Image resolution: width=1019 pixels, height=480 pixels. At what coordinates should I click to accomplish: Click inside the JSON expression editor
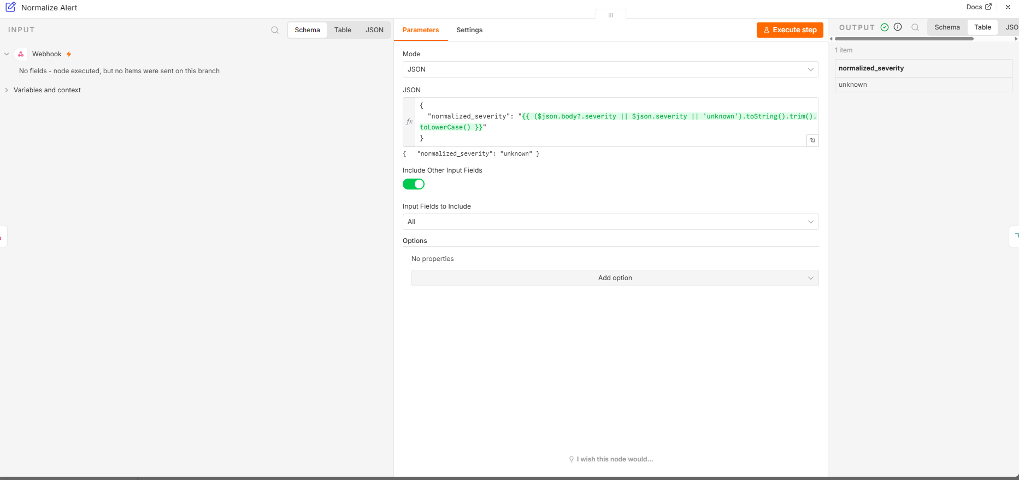[616, 122]
